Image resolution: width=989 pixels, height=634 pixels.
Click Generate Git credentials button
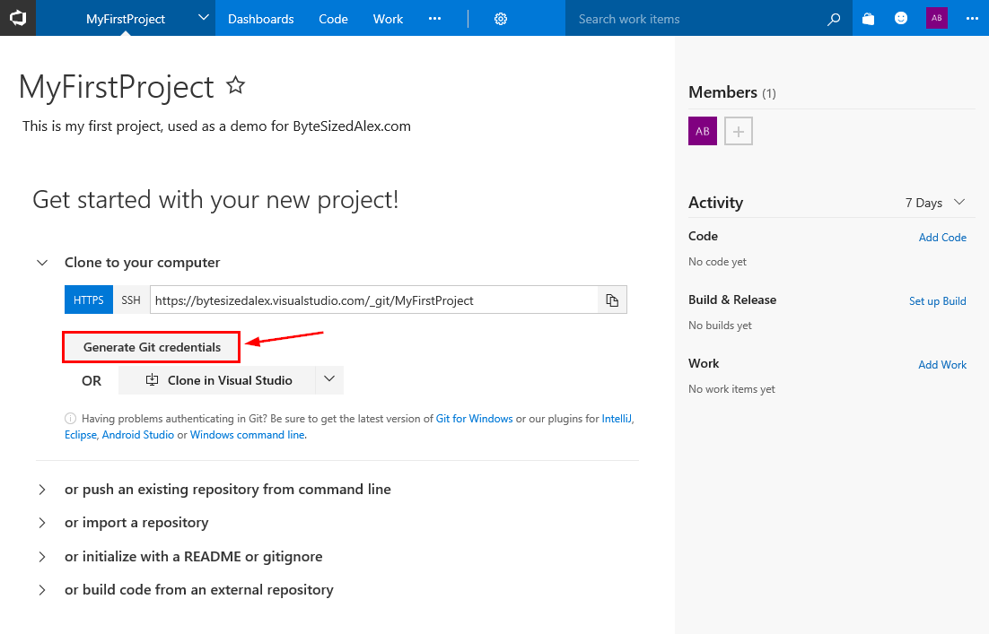pos(152,347)
